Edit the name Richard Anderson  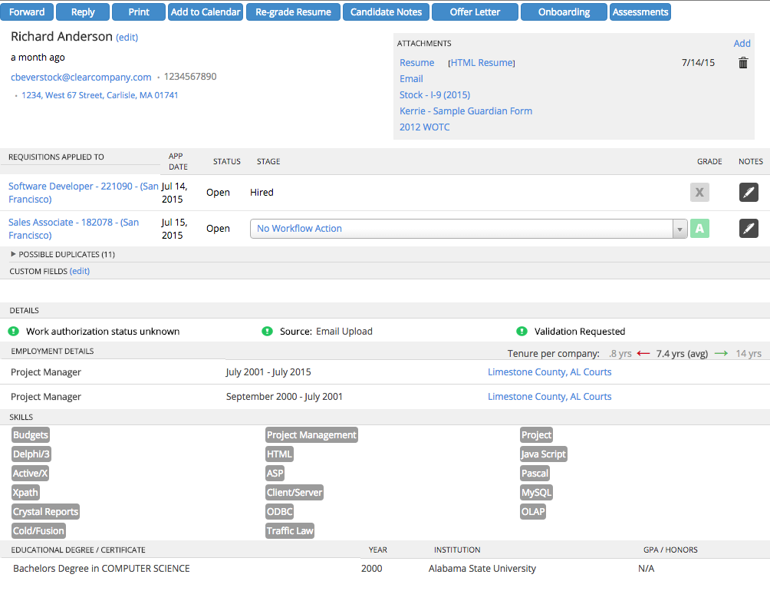click(127, 37)
